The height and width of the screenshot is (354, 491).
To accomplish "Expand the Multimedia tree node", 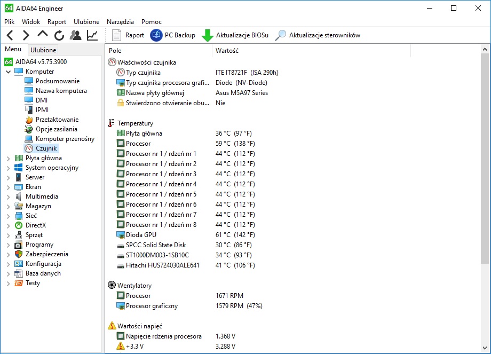I will click(9, 197).
